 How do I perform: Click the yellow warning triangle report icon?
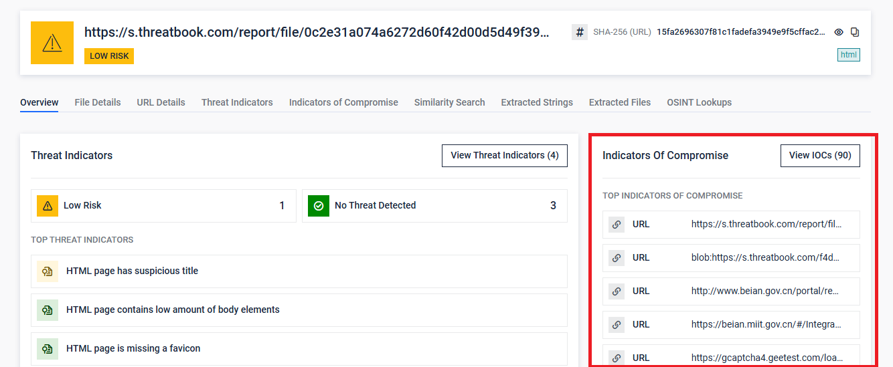click(x=52, y=43)
